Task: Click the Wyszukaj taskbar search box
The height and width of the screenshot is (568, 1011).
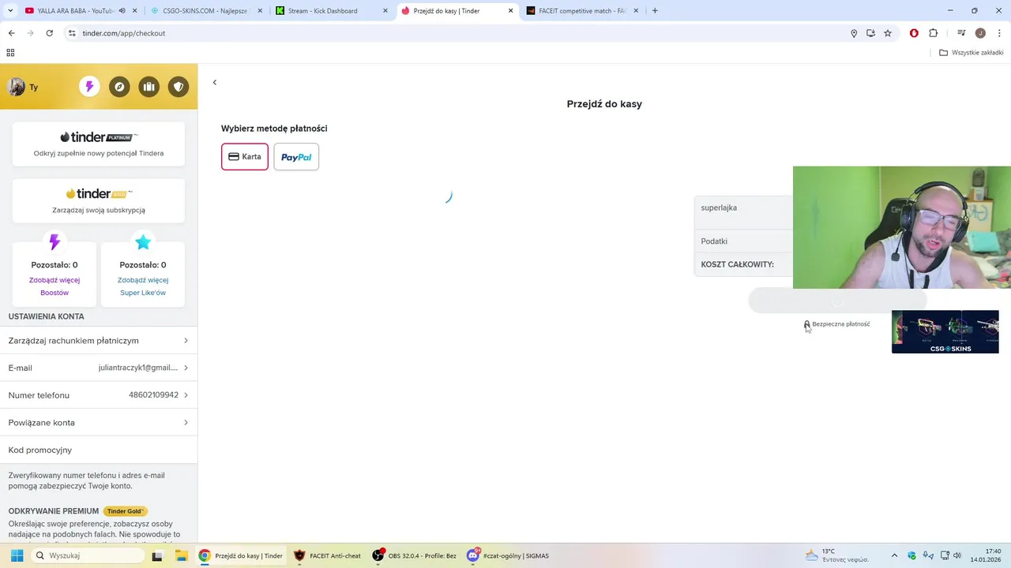Action: click(88, 555)
